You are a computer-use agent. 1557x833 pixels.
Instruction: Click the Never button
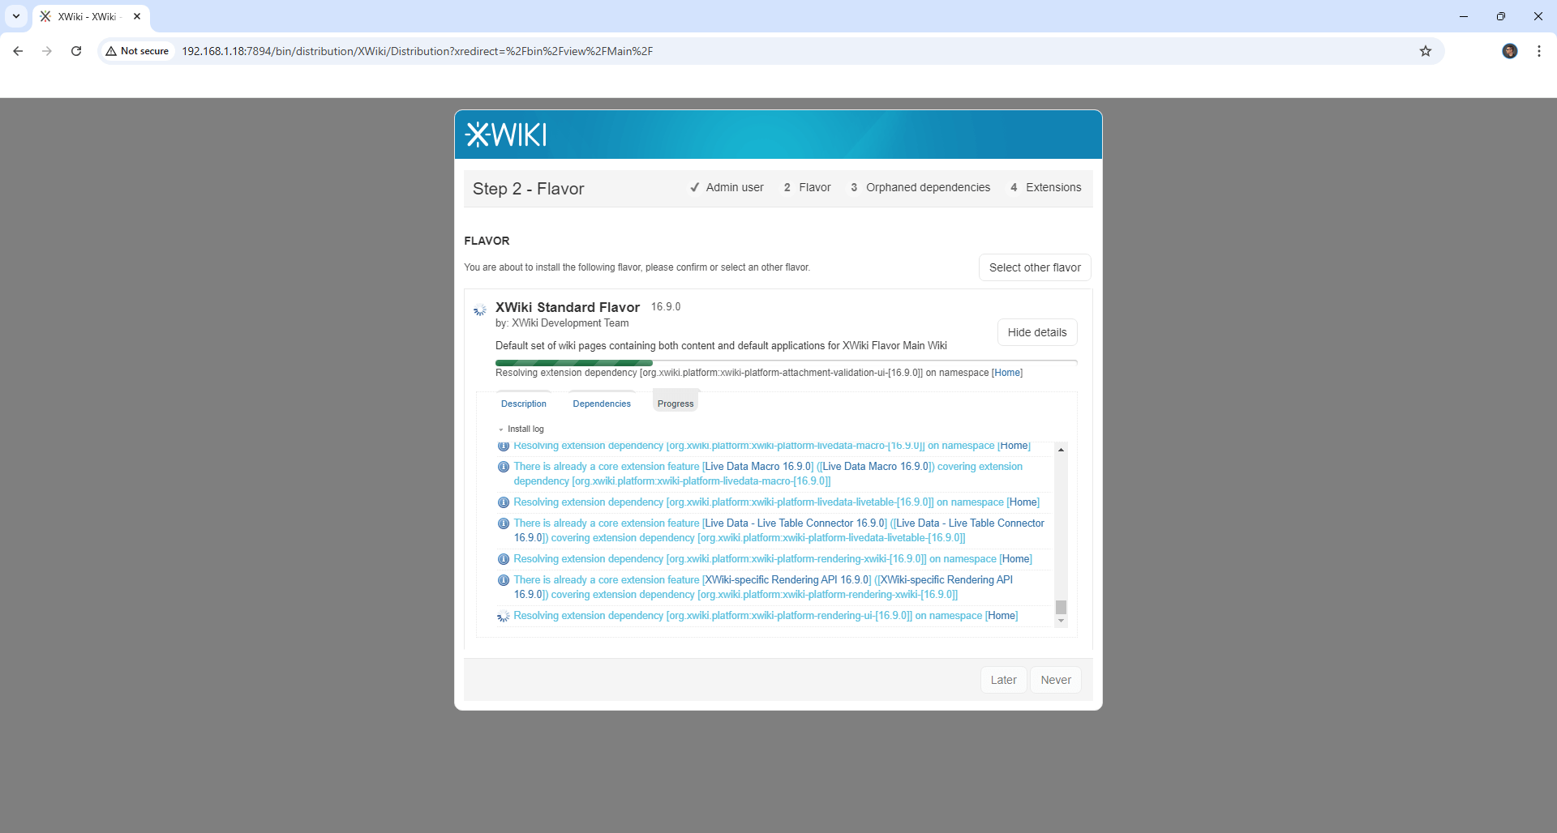tap(1056, 680)
